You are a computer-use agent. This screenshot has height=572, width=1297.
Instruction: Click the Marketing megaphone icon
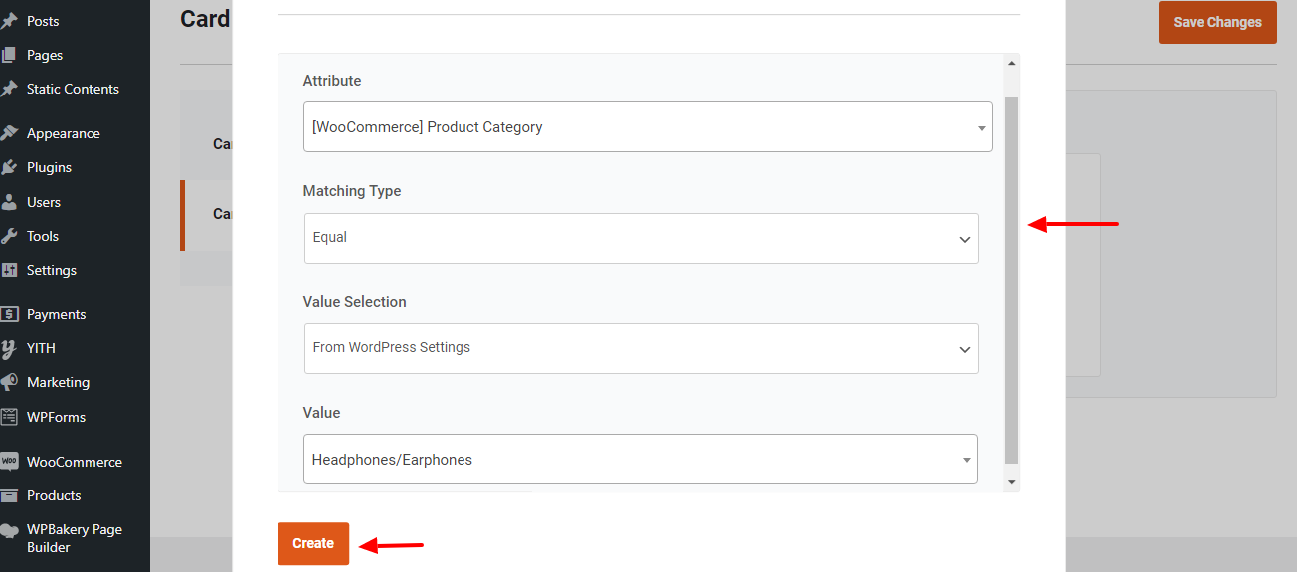pyautogui.click(x=10, y=382)
